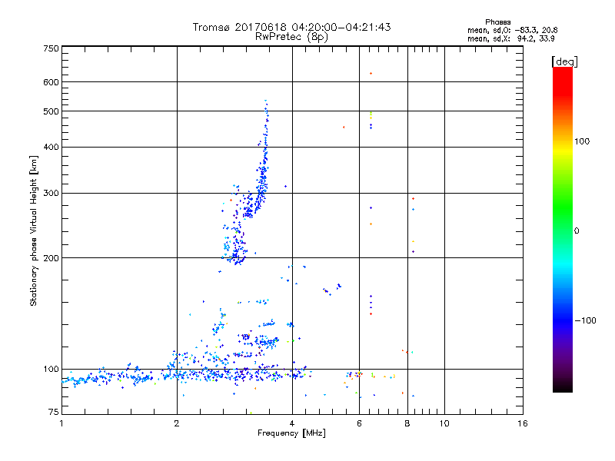
Task: Click y-axis tick label '100'
Action: 52,370
